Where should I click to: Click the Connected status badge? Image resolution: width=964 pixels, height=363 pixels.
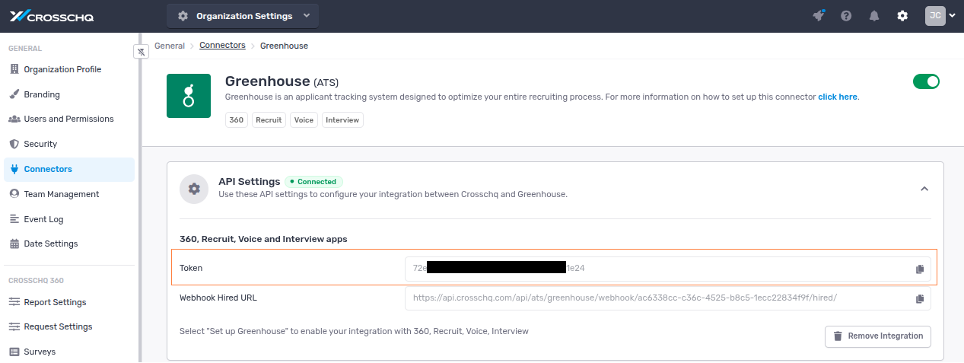[314, 182]
